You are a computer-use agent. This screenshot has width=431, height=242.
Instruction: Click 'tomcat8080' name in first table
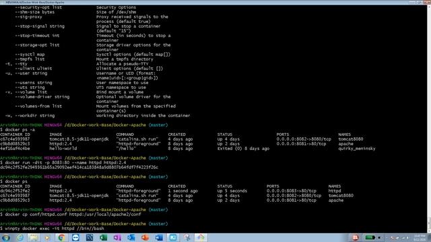point(351,139)
